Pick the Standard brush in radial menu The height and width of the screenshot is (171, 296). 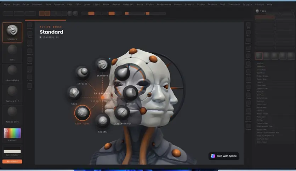pyautogui.click(x=103, y=65)
